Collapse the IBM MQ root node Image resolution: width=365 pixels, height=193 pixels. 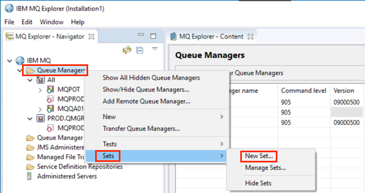pos(10,61)
